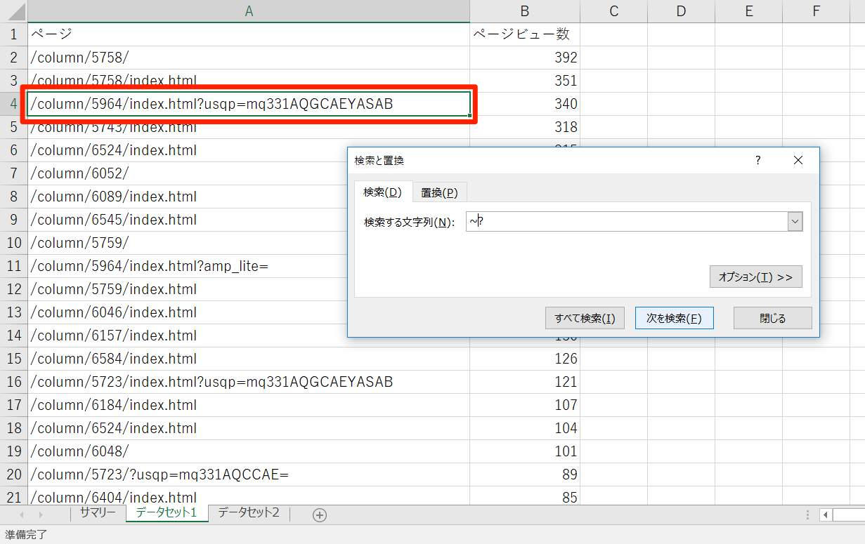Select row 11 header
This screenshot has height=544, width=865.
click(13, 266)
